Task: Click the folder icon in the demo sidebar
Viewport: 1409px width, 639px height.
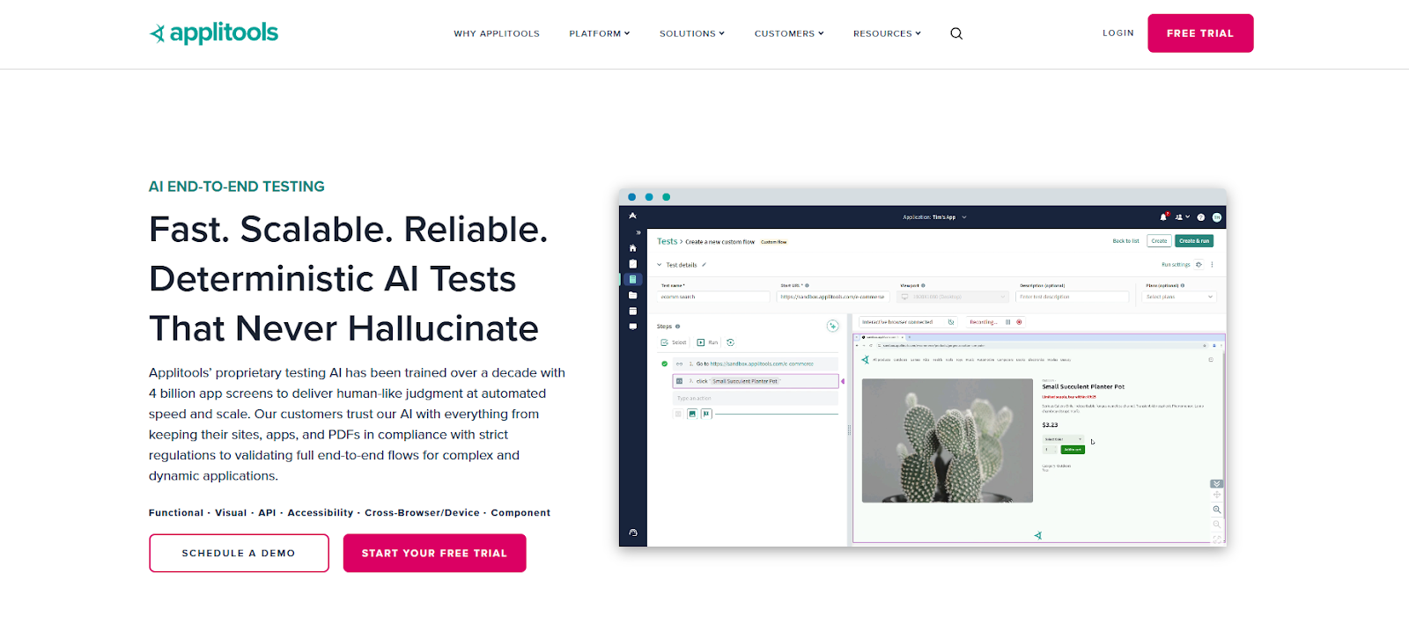Action: [632, 295]
